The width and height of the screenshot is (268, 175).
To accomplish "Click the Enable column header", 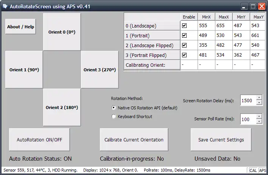I will [189, 17].
